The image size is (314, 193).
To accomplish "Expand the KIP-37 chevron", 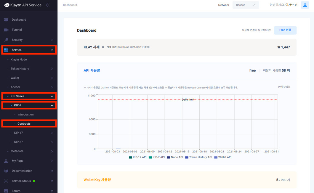I will coord(52,142).
